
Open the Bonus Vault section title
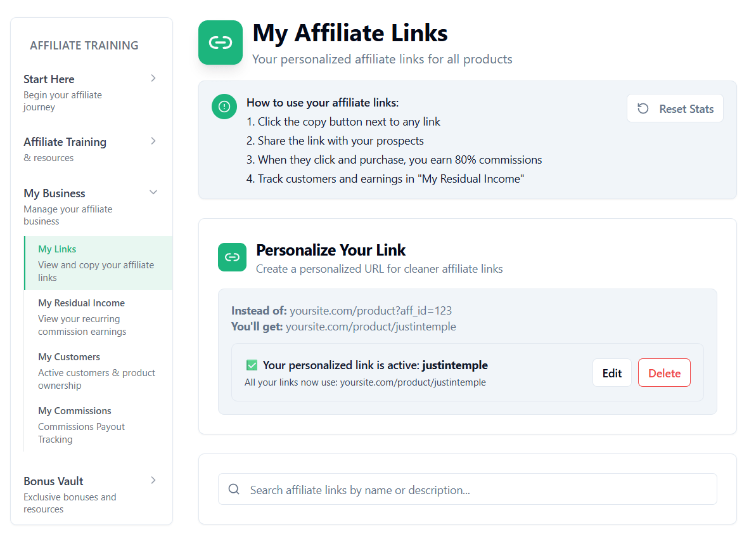click(53, 481)
